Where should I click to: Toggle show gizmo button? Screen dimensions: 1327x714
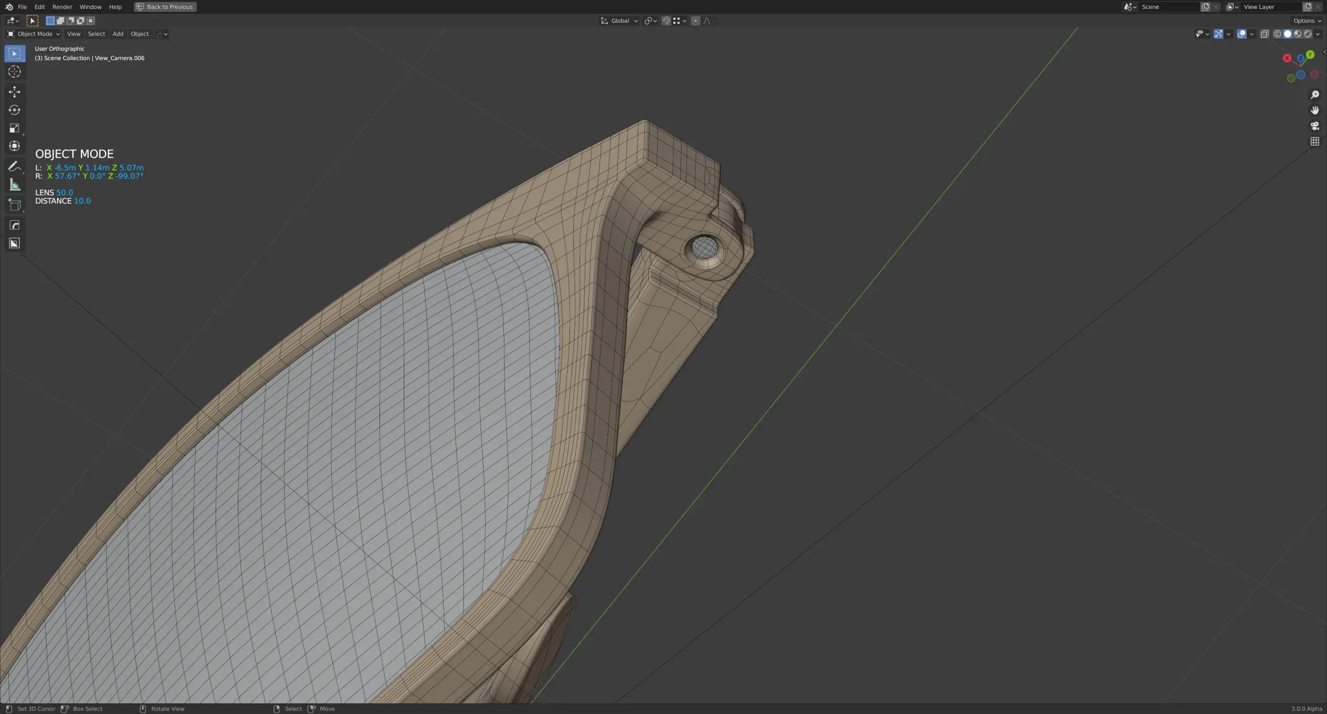point(1219,34)
